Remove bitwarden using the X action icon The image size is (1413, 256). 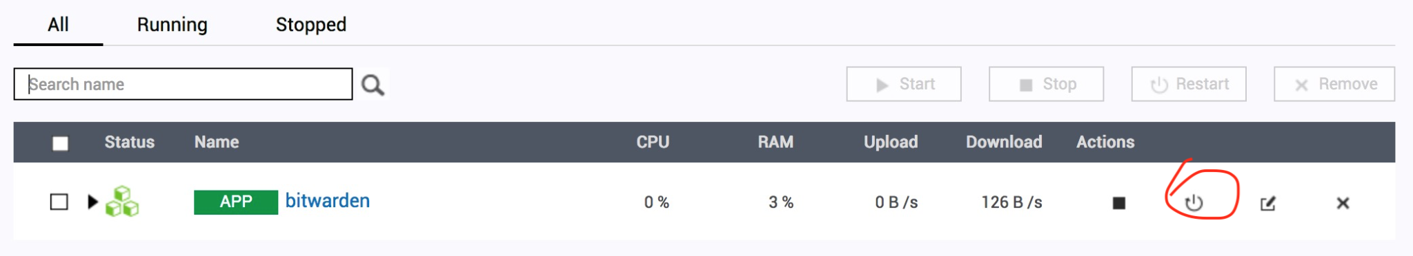click(1343, 203)
